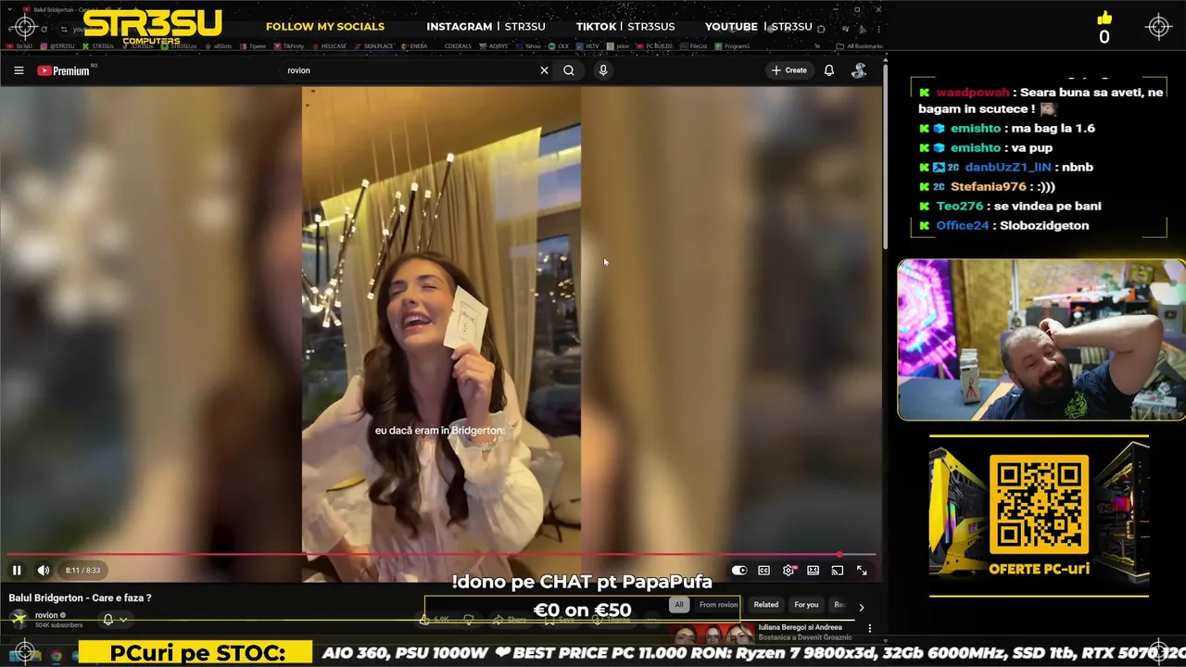
Task: Open the All Bookmarks folder
Action: (x=858, y=45)
